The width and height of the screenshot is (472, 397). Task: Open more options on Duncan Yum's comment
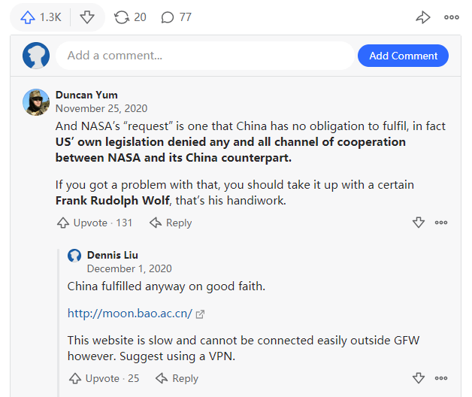click(441, 223)
